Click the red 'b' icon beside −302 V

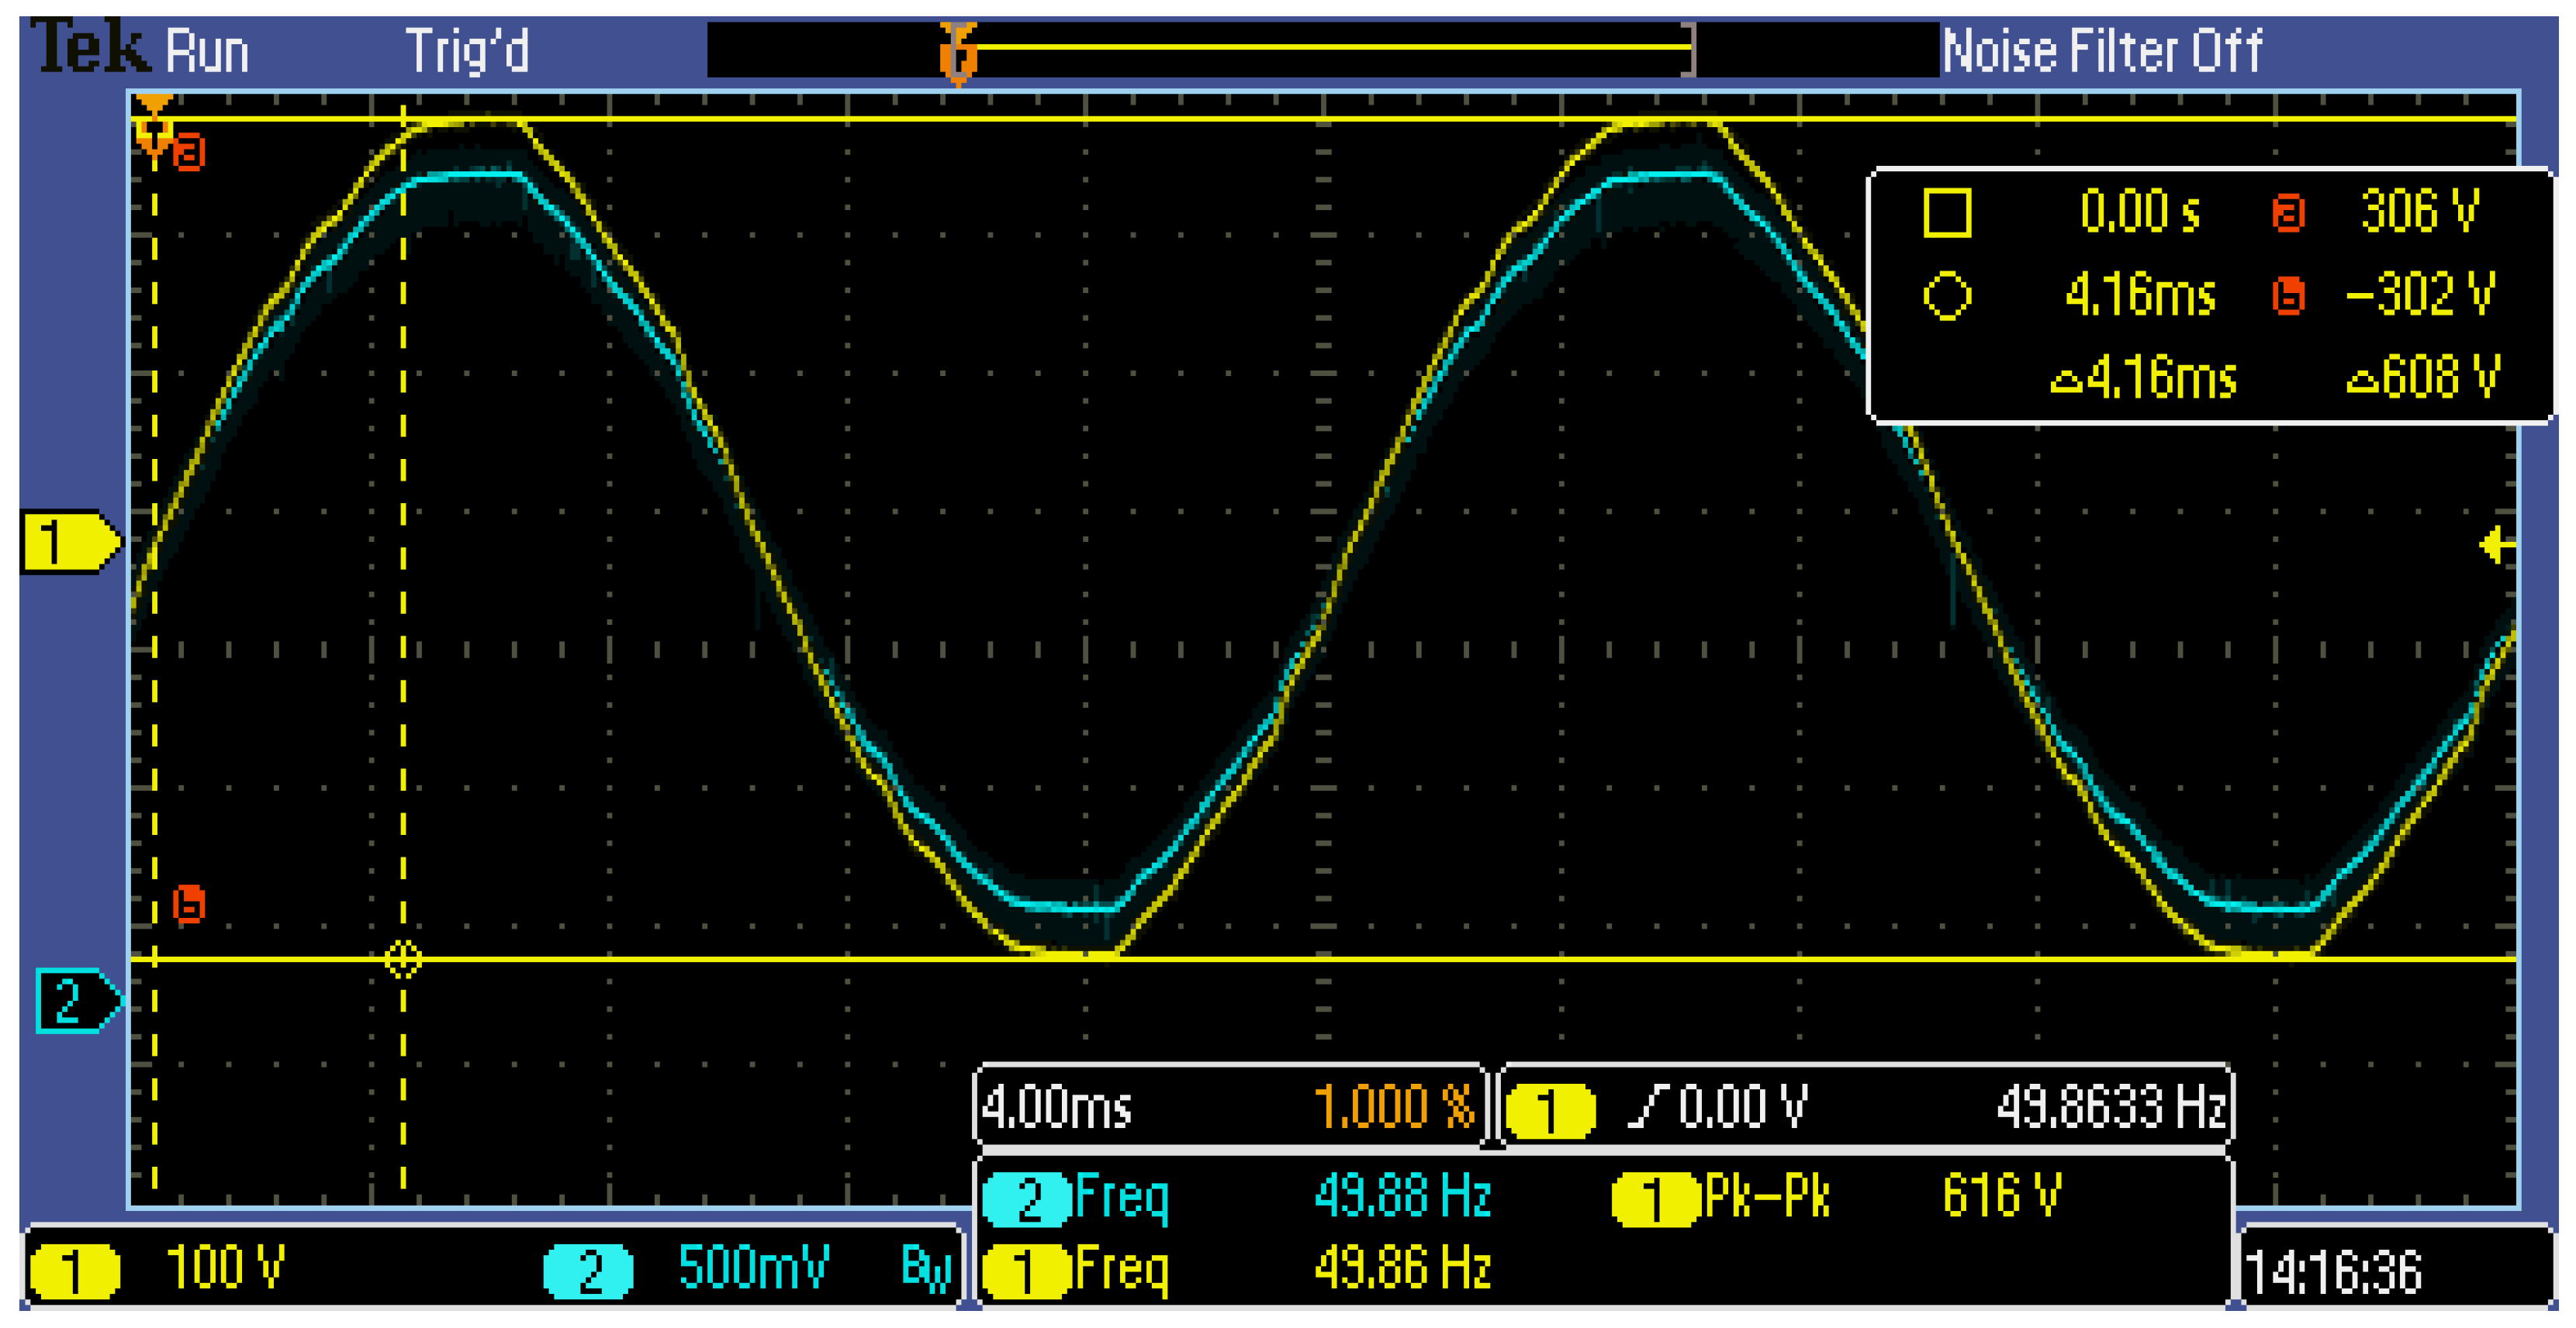point(2288,296)
